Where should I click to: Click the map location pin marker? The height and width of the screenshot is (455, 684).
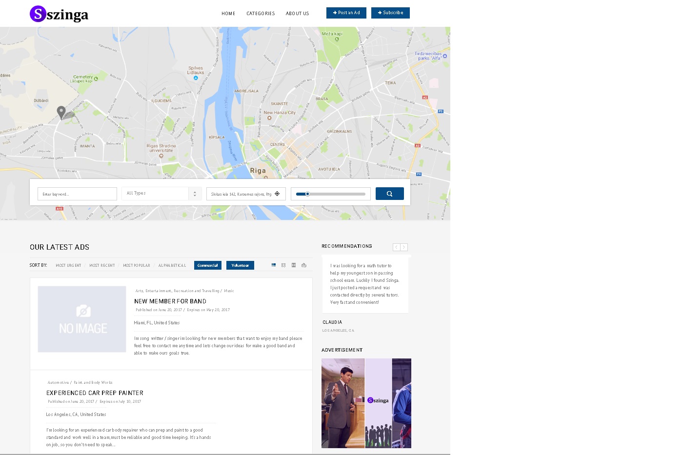pos(61,112)
